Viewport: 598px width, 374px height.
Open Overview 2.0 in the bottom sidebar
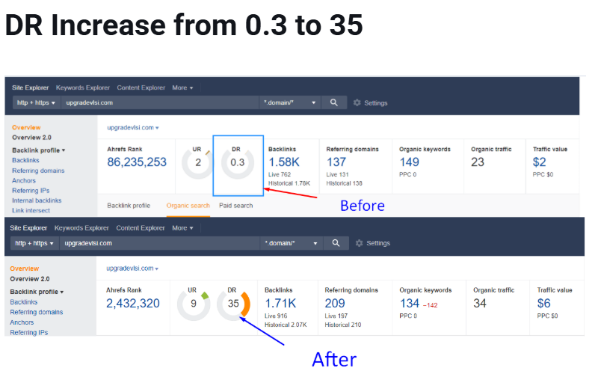coord(30,279)
